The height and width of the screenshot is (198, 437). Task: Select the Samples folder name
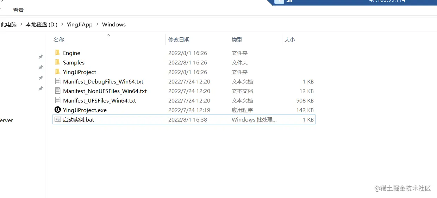[x=74, y=62]
